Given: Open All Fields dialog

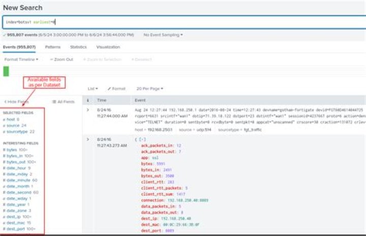Looking at the screenshot, I should [x=63, y=102].
